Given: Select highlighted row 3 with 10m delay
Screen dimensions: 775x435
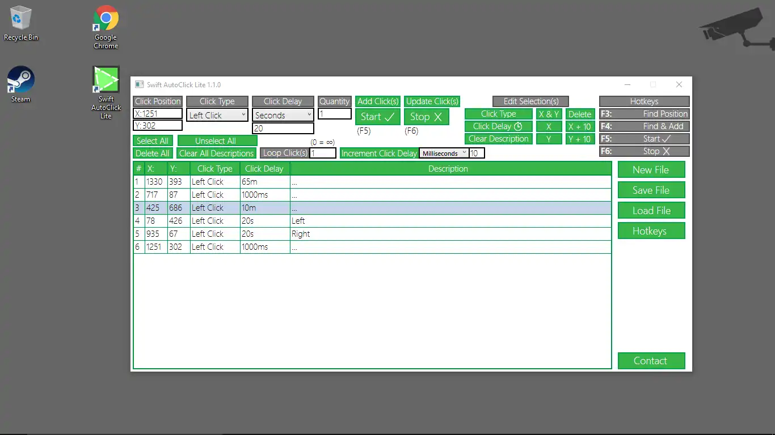Looking at the screenshot, I should (x=372, y=208).
